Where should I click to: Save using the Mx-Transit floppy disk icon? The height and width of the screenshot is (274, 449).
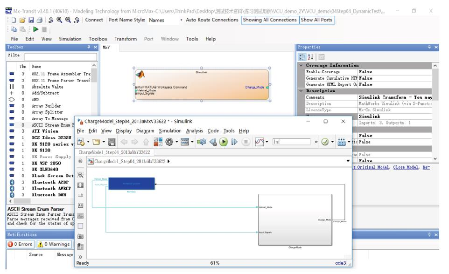[x=31, y=20]
